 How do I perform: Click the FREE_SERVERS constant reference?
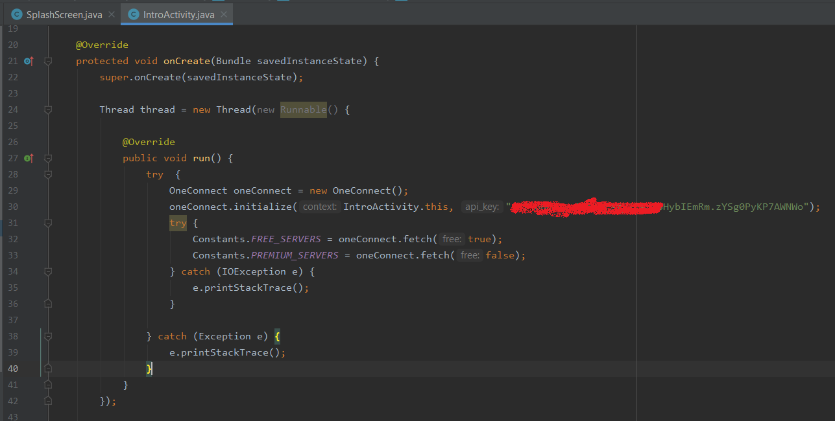[x=285, y=239]
